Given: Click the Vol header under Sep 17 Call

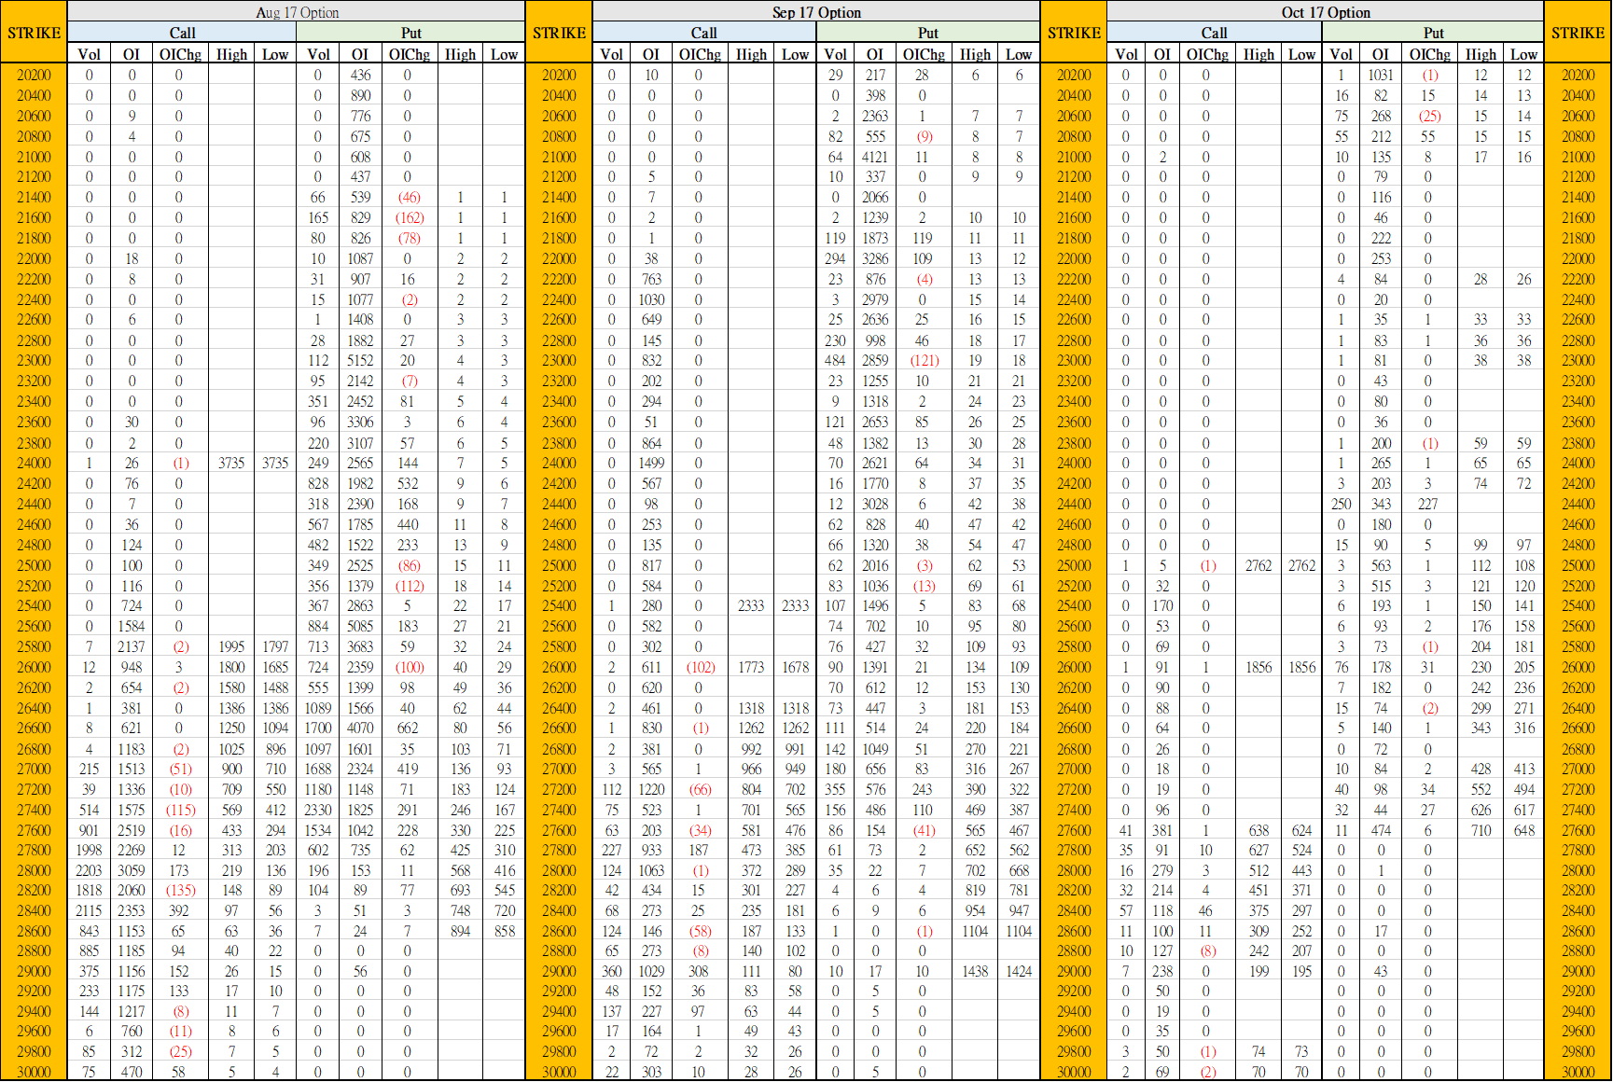Looking at the screenshot, I should pyautogui.click(x=611, y=54).
